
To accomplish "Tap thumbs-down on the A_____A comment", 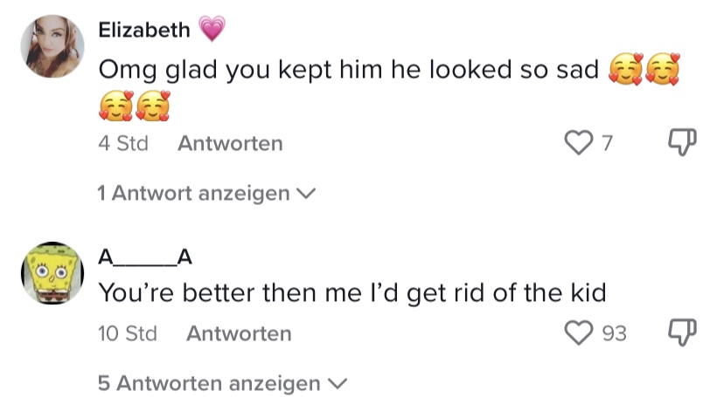I will click(x=682, y=332).
